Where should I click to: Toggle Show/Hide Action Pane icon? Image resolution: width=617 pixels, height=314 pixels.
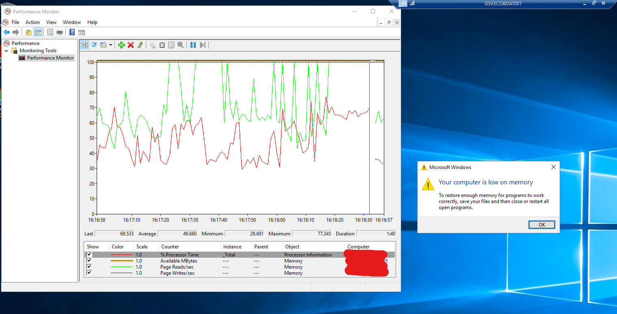click(x=81, y=32)
